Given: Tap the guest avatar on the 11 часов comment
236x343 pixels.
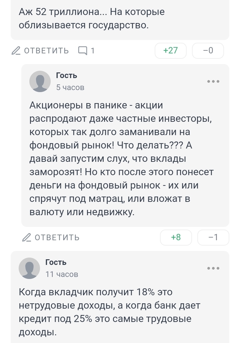Looking at the screenshot, I should pos(29,268).
